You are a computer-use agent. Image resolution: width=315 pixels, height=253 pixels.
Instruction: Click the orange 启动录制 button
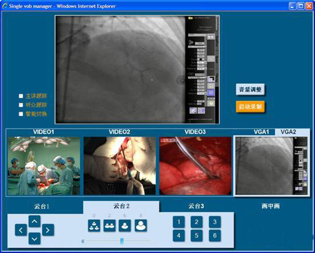point(250,107)
